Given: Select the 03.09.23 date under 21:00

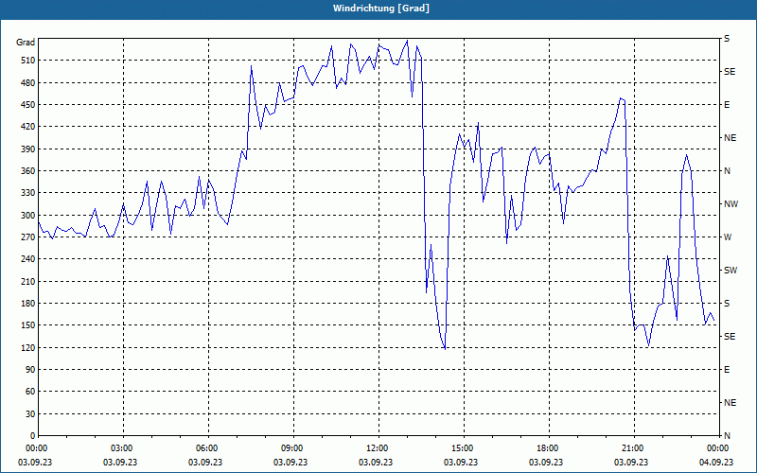Looking at the screenshot, I should [631, 463].
